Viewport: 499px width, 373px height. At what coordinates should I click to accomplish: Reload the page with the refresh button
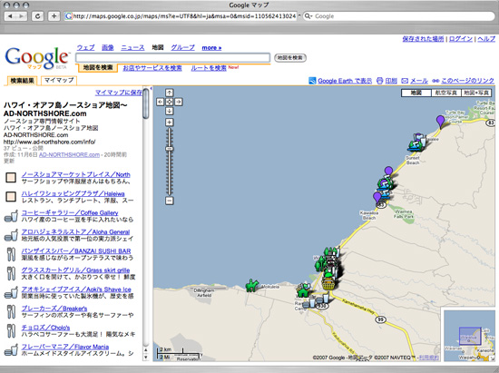tap(37, 16)
